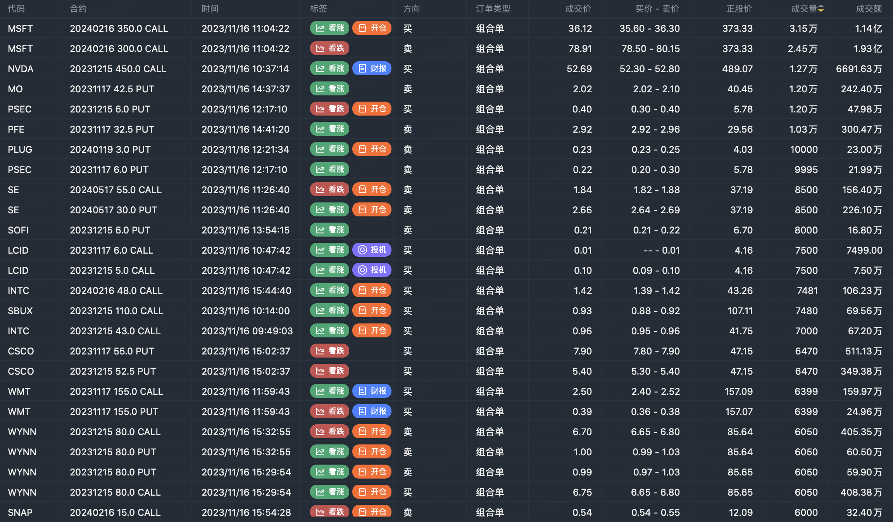Click the 看跌 tag on SNAP 15.0 CALL row
The height and width of the screenshot is (522, 893).
point(329,512)
